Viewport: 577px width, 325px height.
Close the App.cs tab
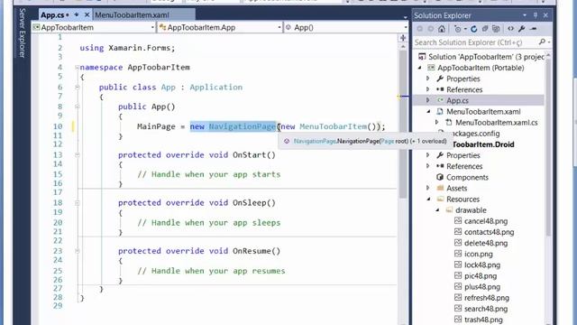pyautogui.click(x=87, y=15)
